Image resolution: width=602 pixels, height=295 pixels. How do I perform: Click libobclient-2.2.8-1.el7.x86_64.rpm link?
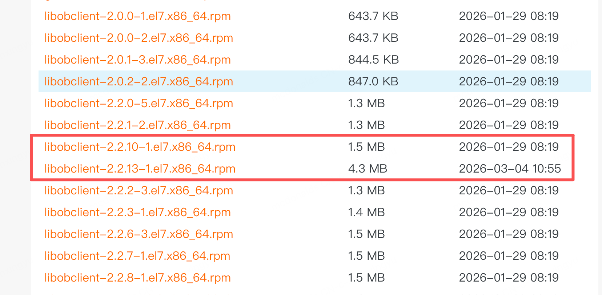pos(137,278)
